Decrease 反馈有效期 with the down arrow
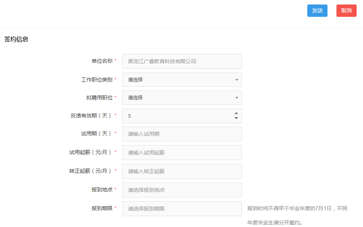This screenshot has width=363, height=227. [236, 118]
